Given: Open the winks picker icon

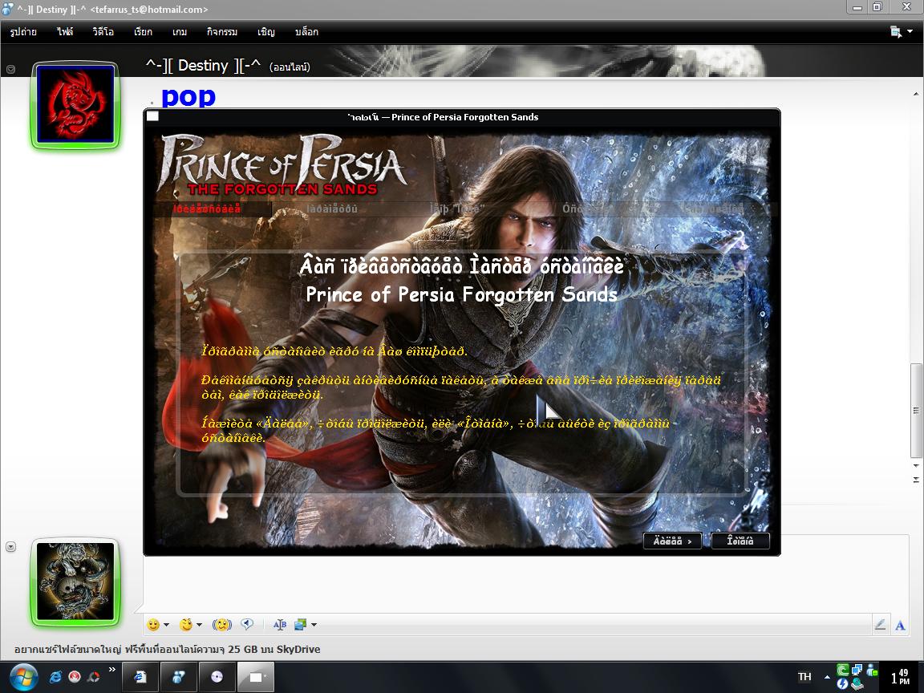Looking at the screenshot, I should [x=186, y=625].
